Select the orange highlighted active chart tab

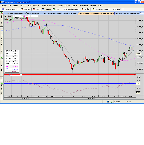point(96,13)
